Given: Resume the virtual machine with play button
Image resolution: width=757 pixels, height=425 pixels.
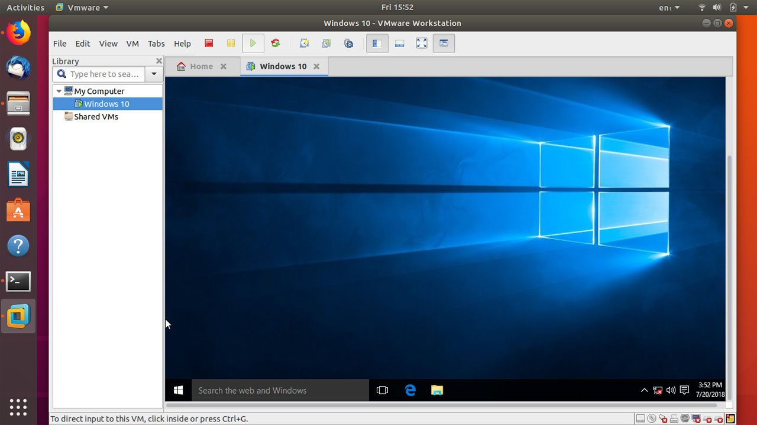Looking at the screenshot, I should tap(253, 42).
